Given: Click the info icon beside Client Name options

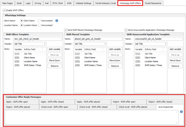Looking at the screenshot, I should tap(57, 20).
